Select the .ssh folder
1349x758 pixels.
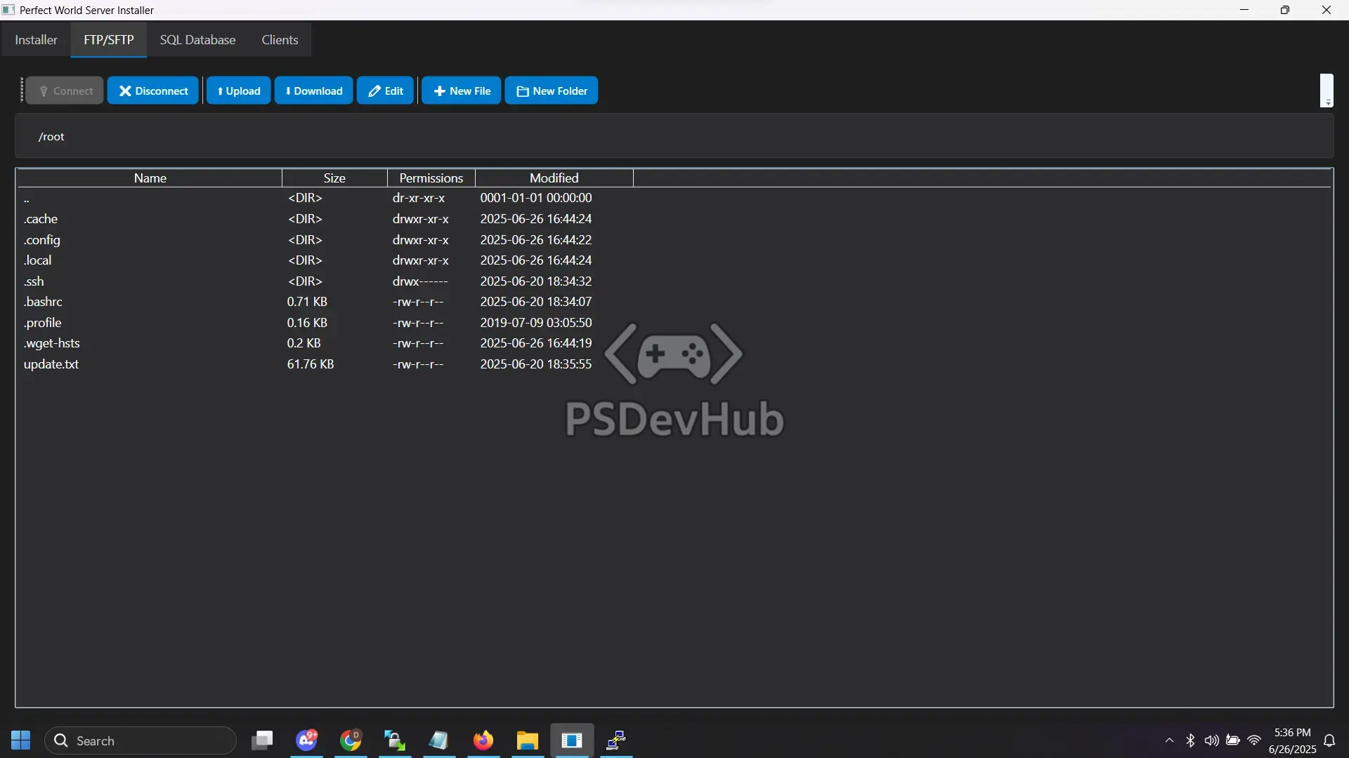(x=674, y=281)
